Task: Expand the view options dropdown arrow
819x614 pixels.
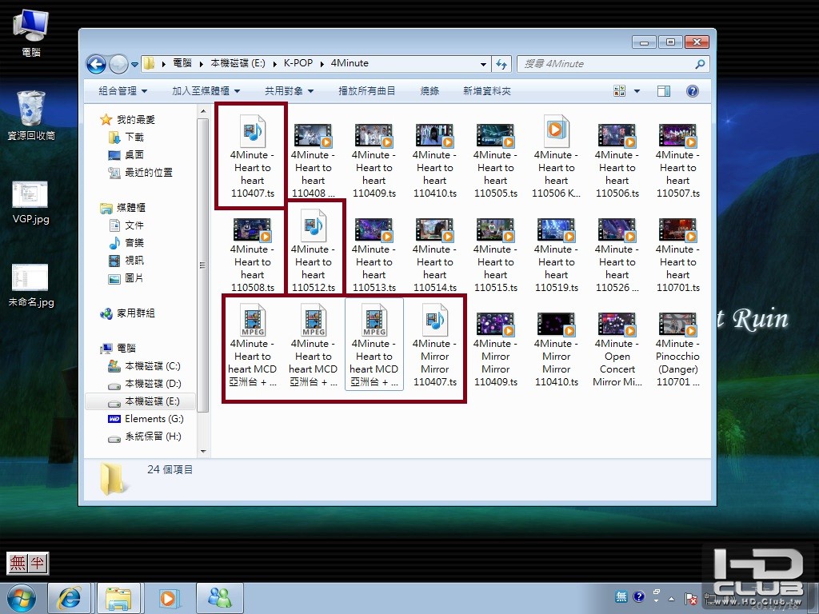Action: (637, 91)
